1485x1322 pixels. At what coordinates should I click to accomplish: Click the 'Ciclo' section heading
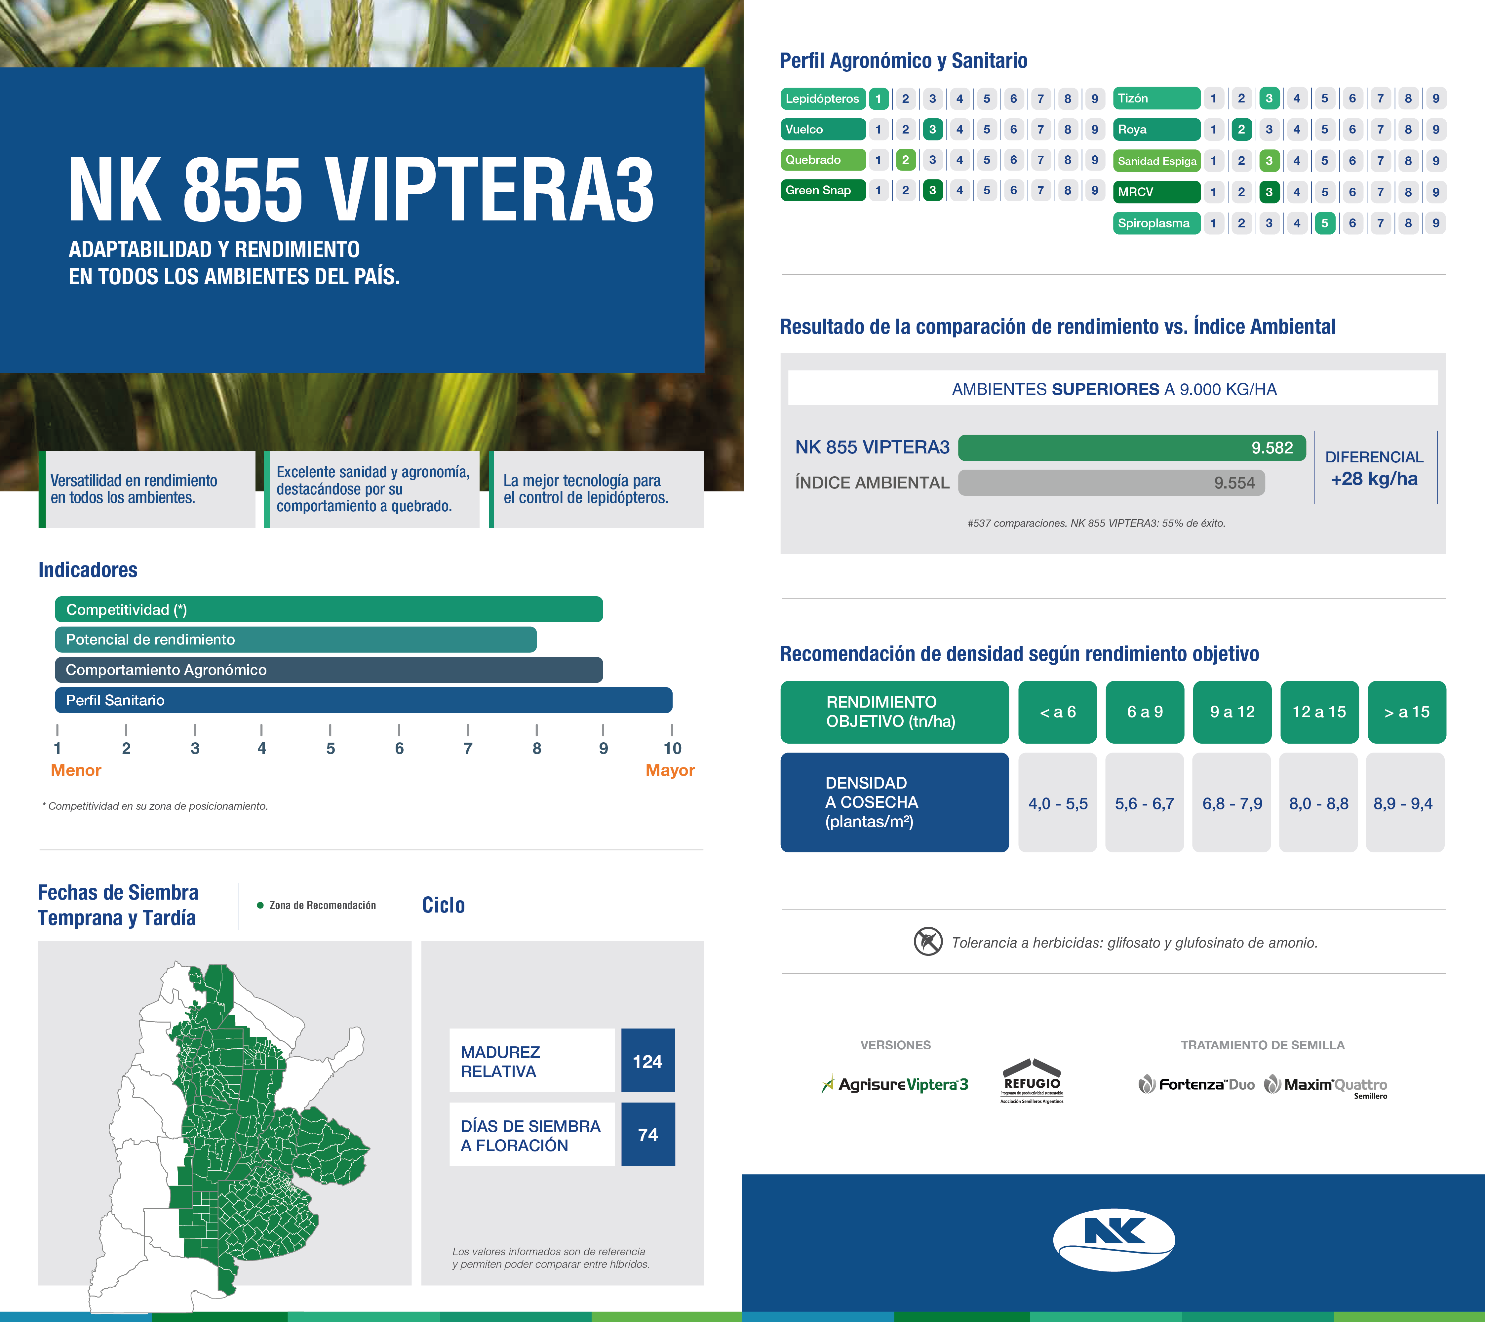[x=443, y=905]
